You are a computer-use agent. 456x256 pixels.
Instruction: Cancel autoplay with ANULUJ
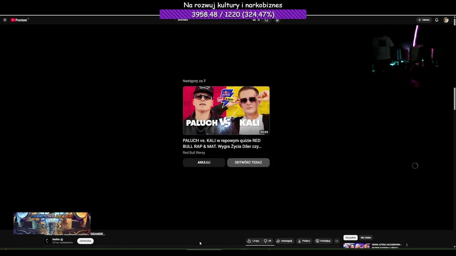click(204, 162)
